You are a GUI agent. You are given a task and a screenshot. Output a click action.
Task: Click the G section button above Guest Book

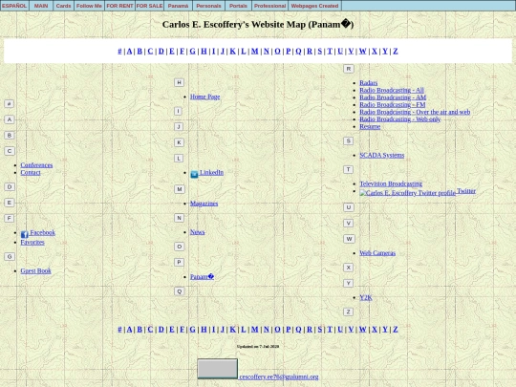(10, 256)
